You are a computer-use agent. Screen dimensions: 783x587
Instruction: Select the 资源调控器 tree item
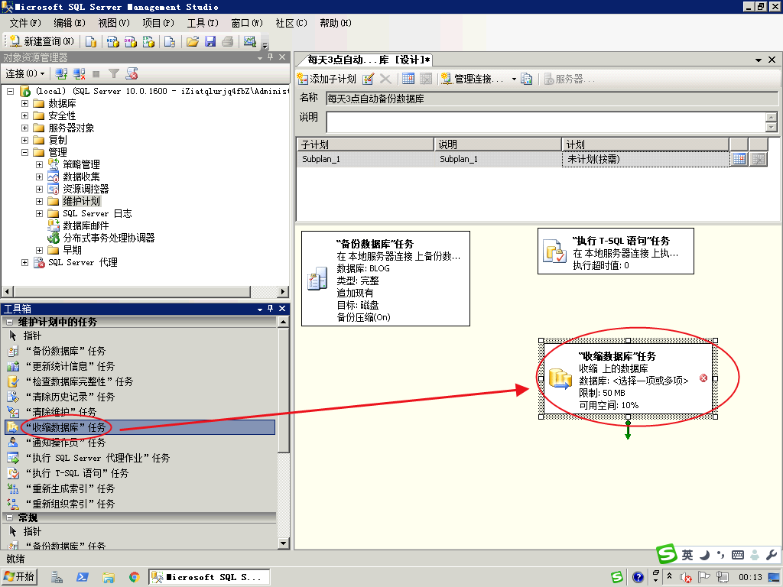[x=86, y=190]
